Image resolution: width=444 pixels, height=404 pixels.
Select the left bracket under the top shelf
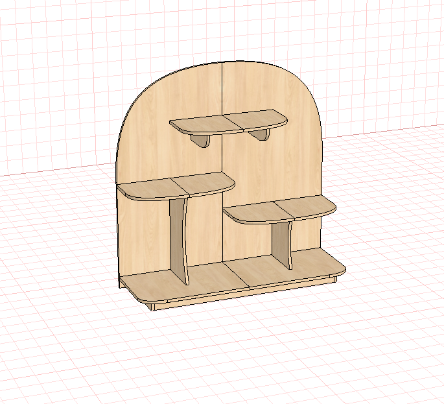[x=201, y=141]
